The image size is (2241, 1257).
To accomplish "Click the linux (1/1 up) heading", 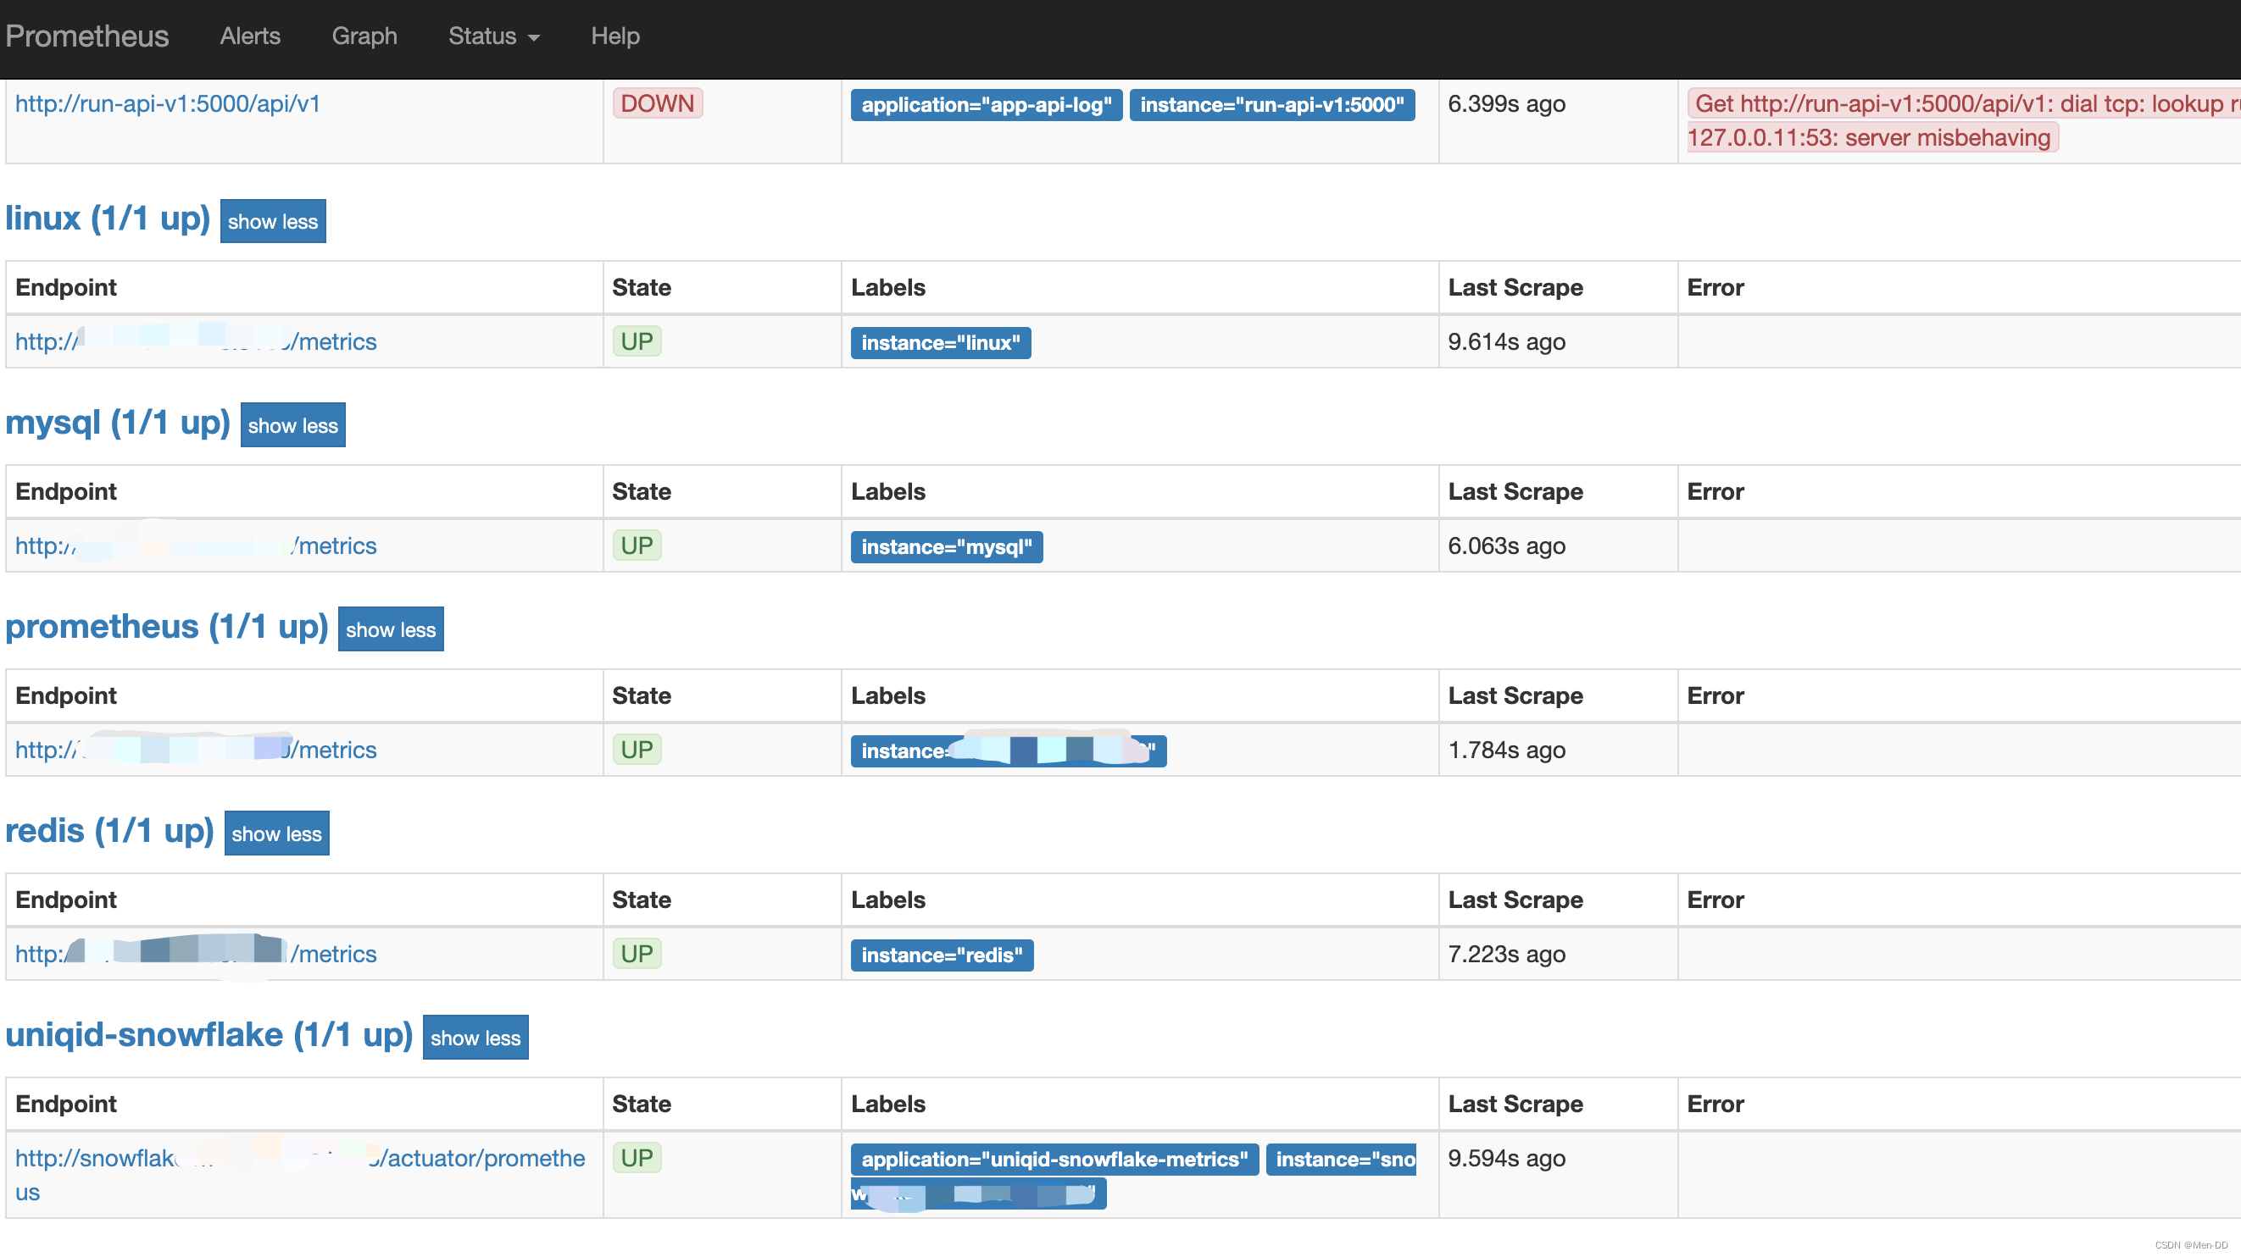I will tap(107, 219).
